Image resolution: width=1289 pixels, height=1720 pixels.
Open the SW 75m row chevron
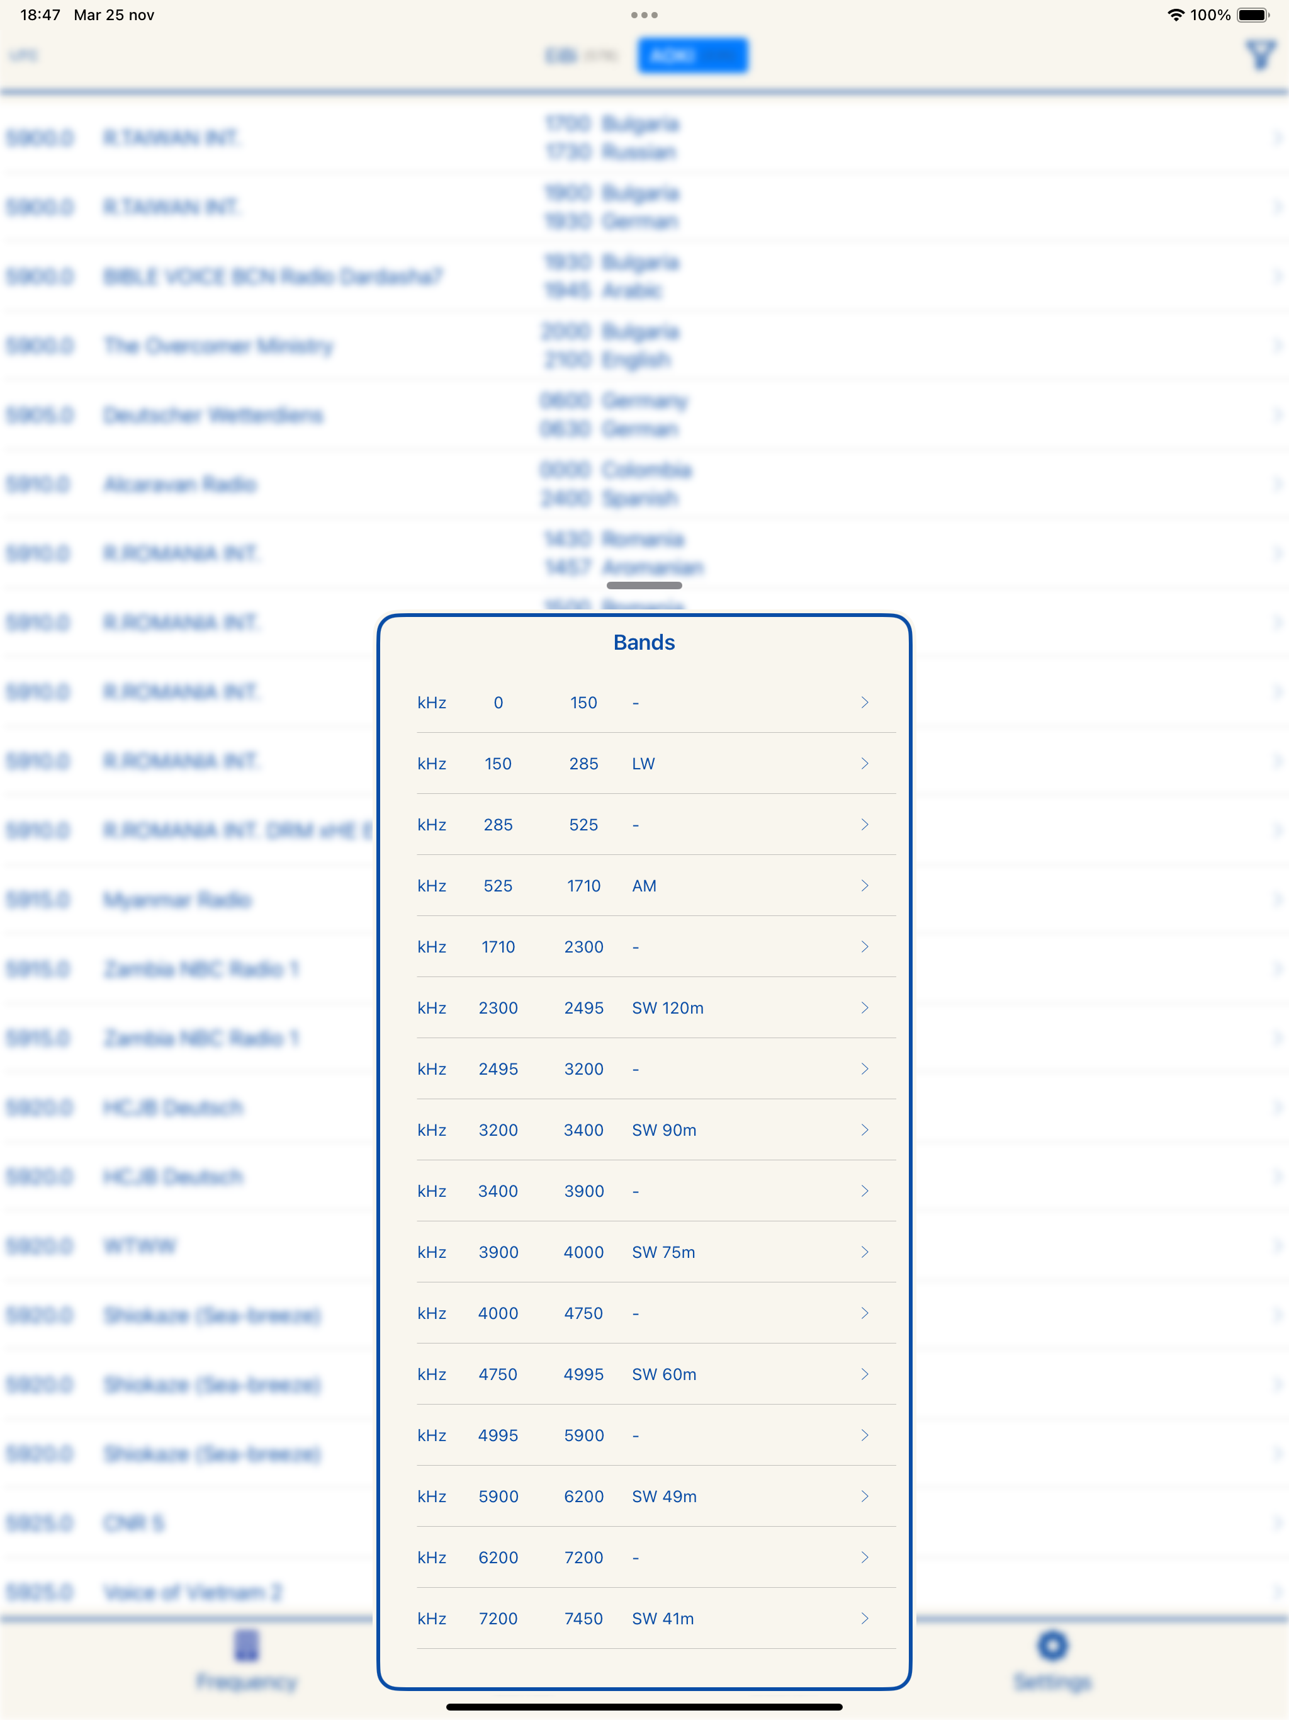tap(865, 1252)
